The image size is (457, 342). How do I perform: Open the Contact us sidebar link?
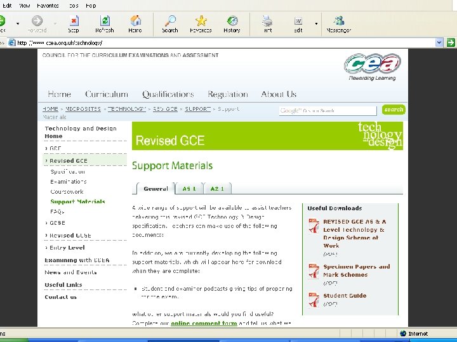(61, 297)
